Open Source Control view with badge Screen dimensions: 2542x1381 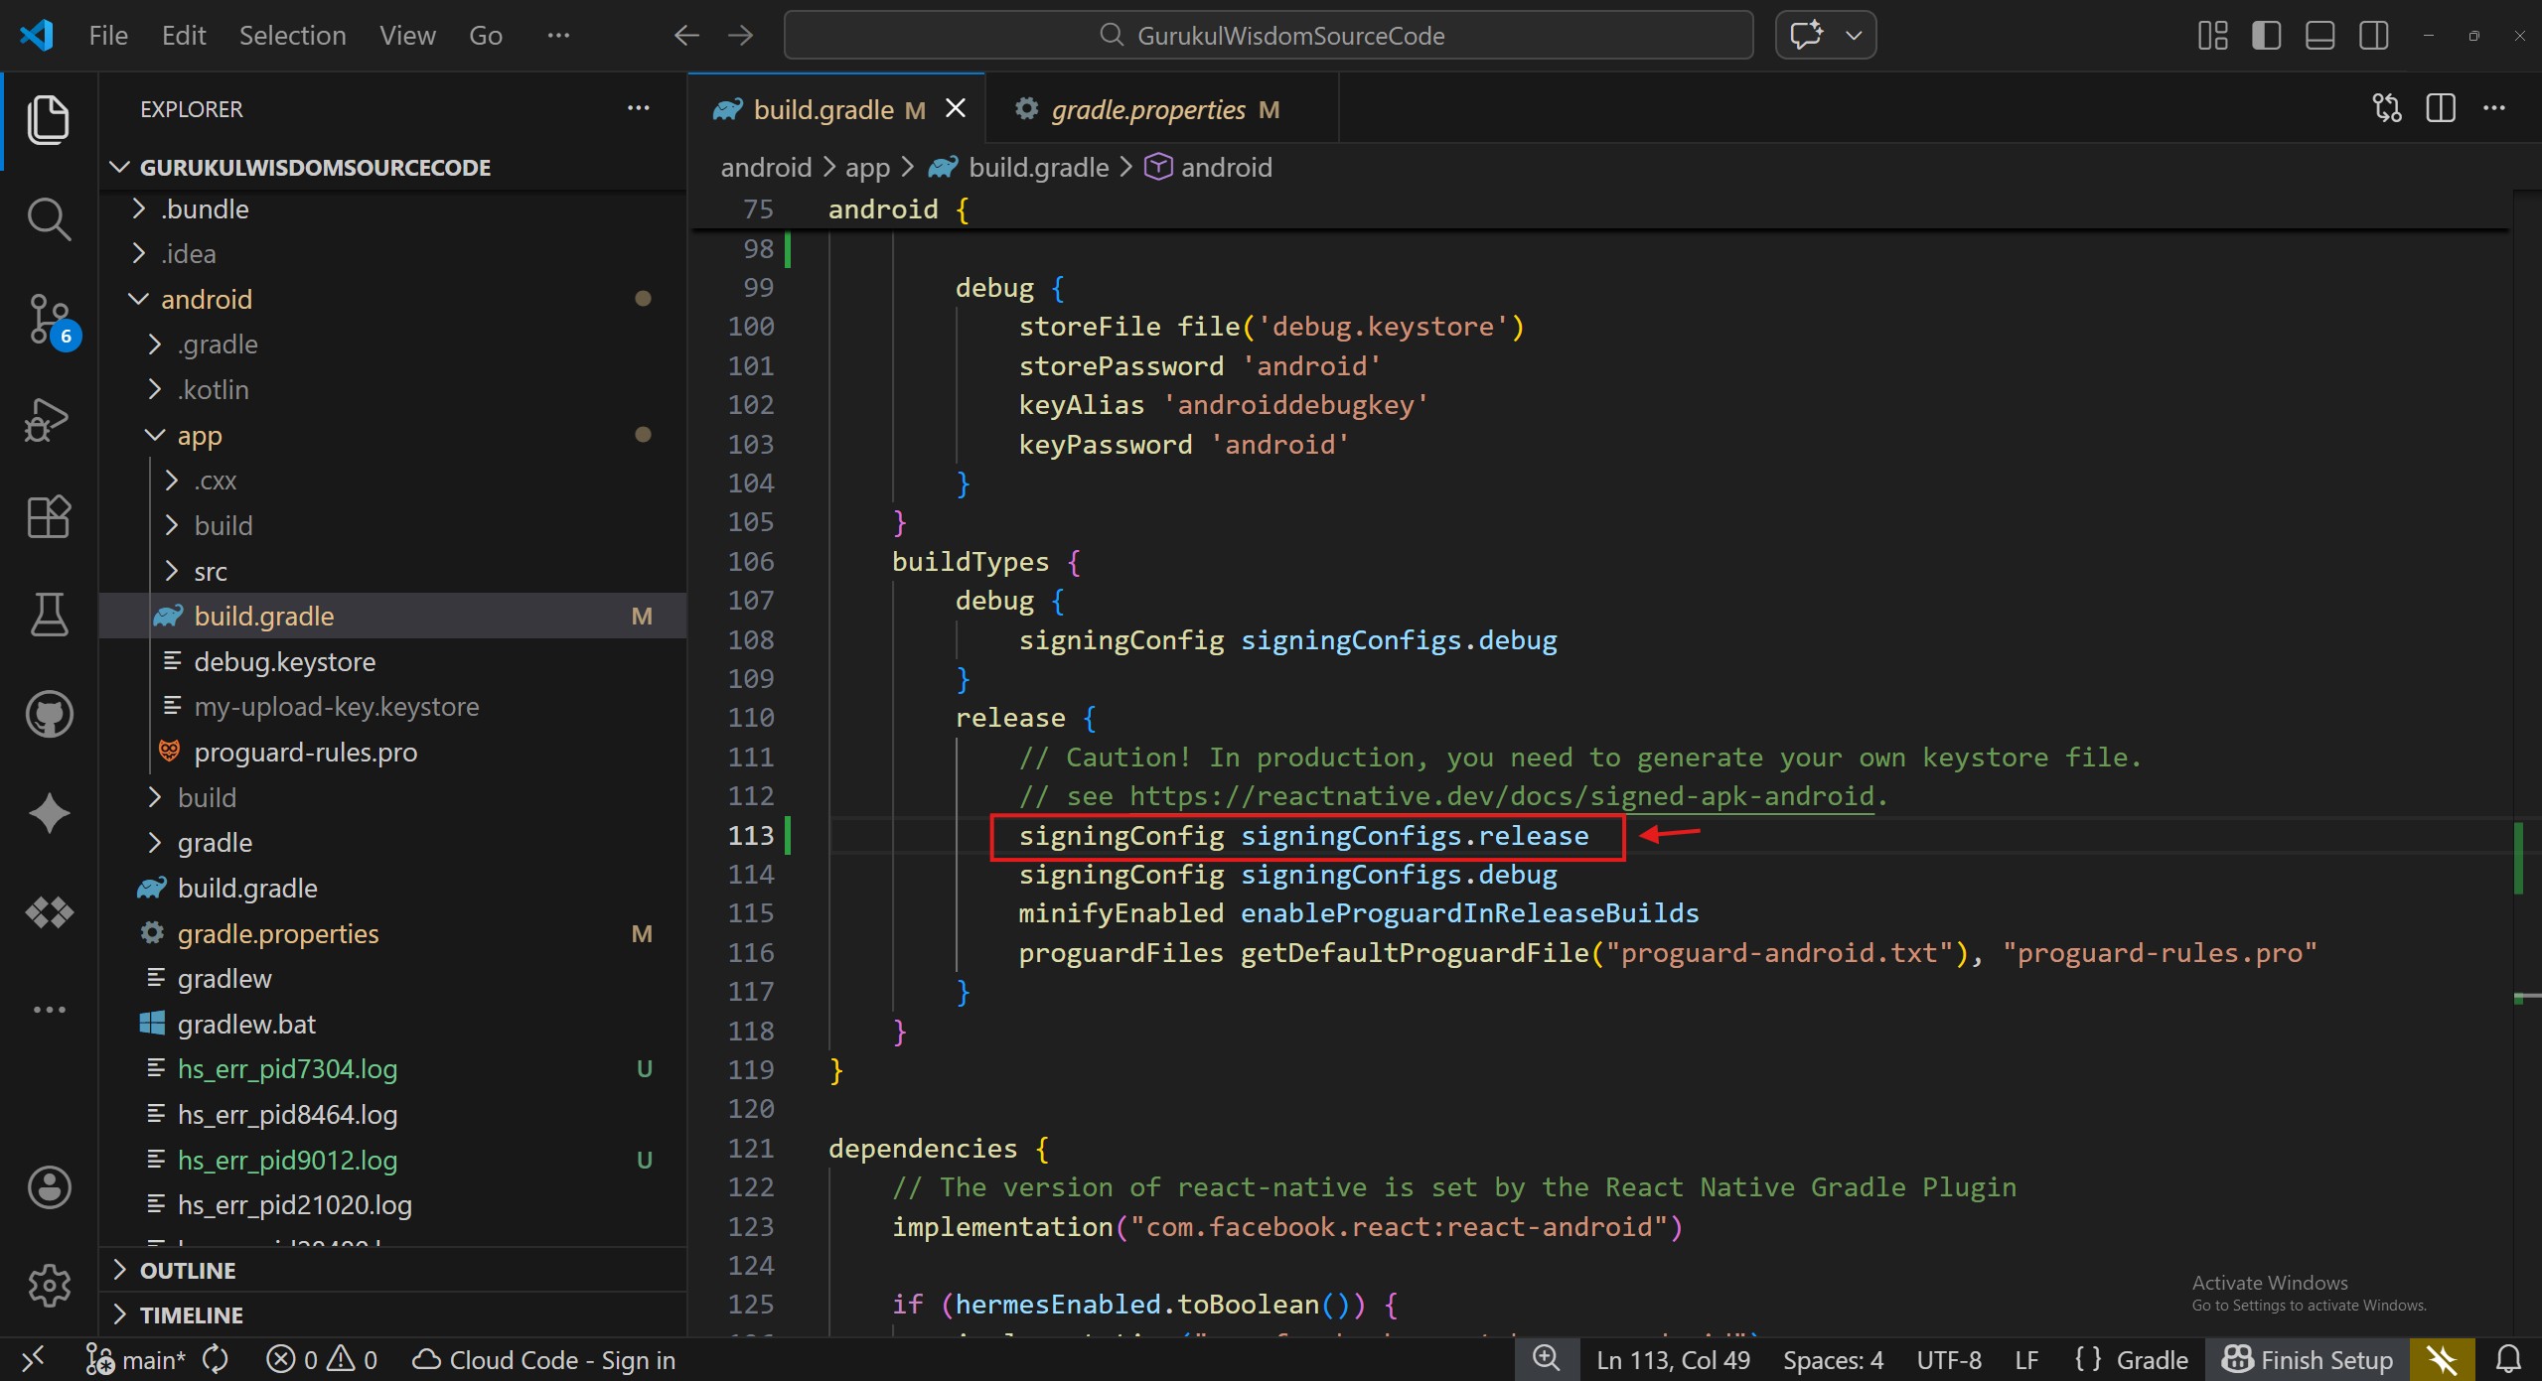[48, 319]
